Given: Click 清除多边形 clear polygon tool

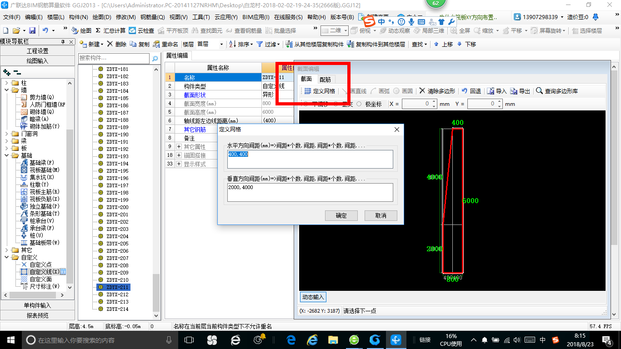Looking at the screenshot, I should pos(437,91).
